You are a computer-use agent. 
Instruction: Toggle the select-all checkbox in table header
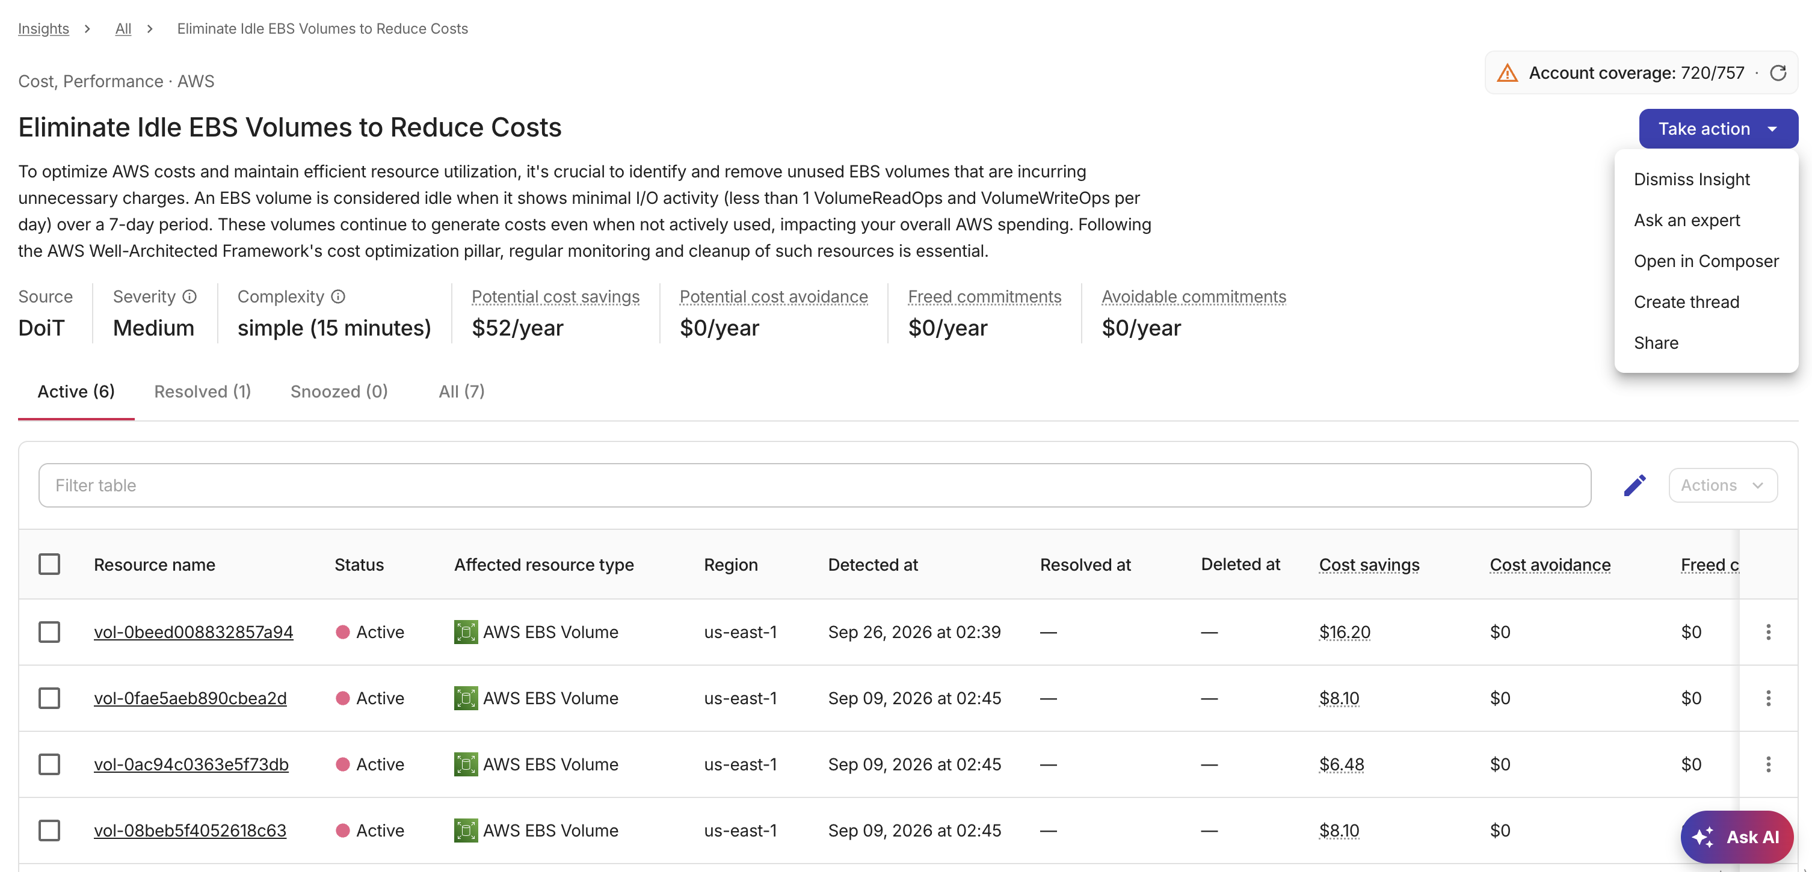[49, 565]
